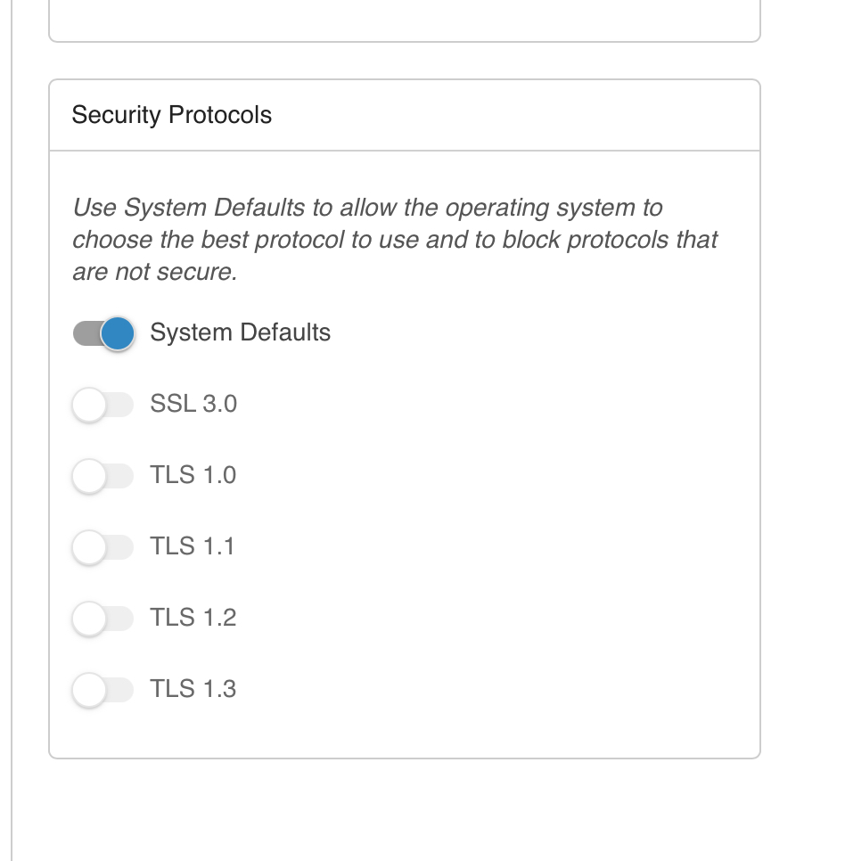Switch on the TLS 1.1 toggle
The width and height of the screenshot is (845, 861).
pyautogui.click(x=103, y=547)
